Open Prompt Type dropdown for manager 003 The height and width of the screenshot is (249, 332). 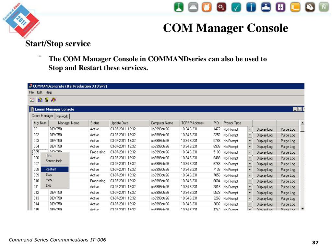click(x=250, y=141)
